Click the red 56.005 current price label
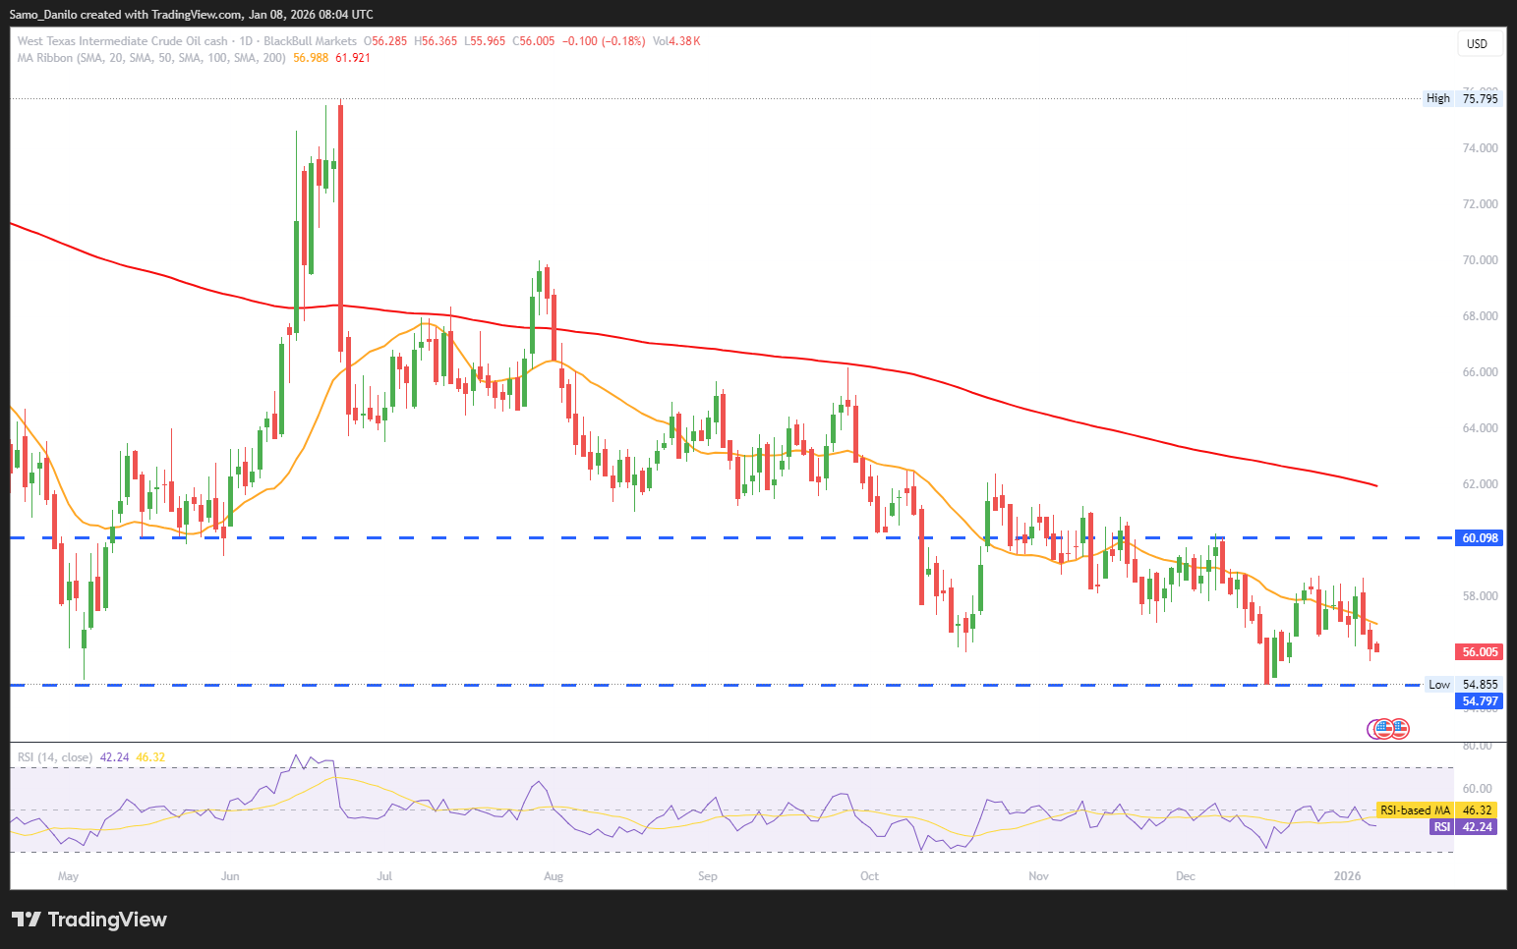 (1480, 652)
